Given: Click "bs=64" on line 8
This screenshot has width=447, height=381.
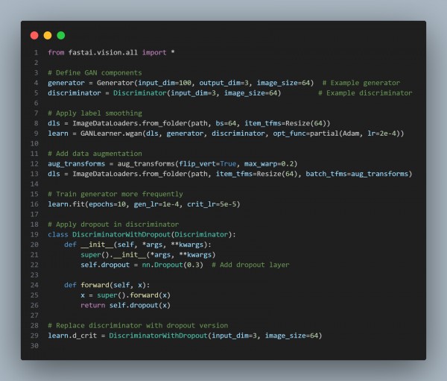Looking at the screenshot, I should (x=226, y=123).
